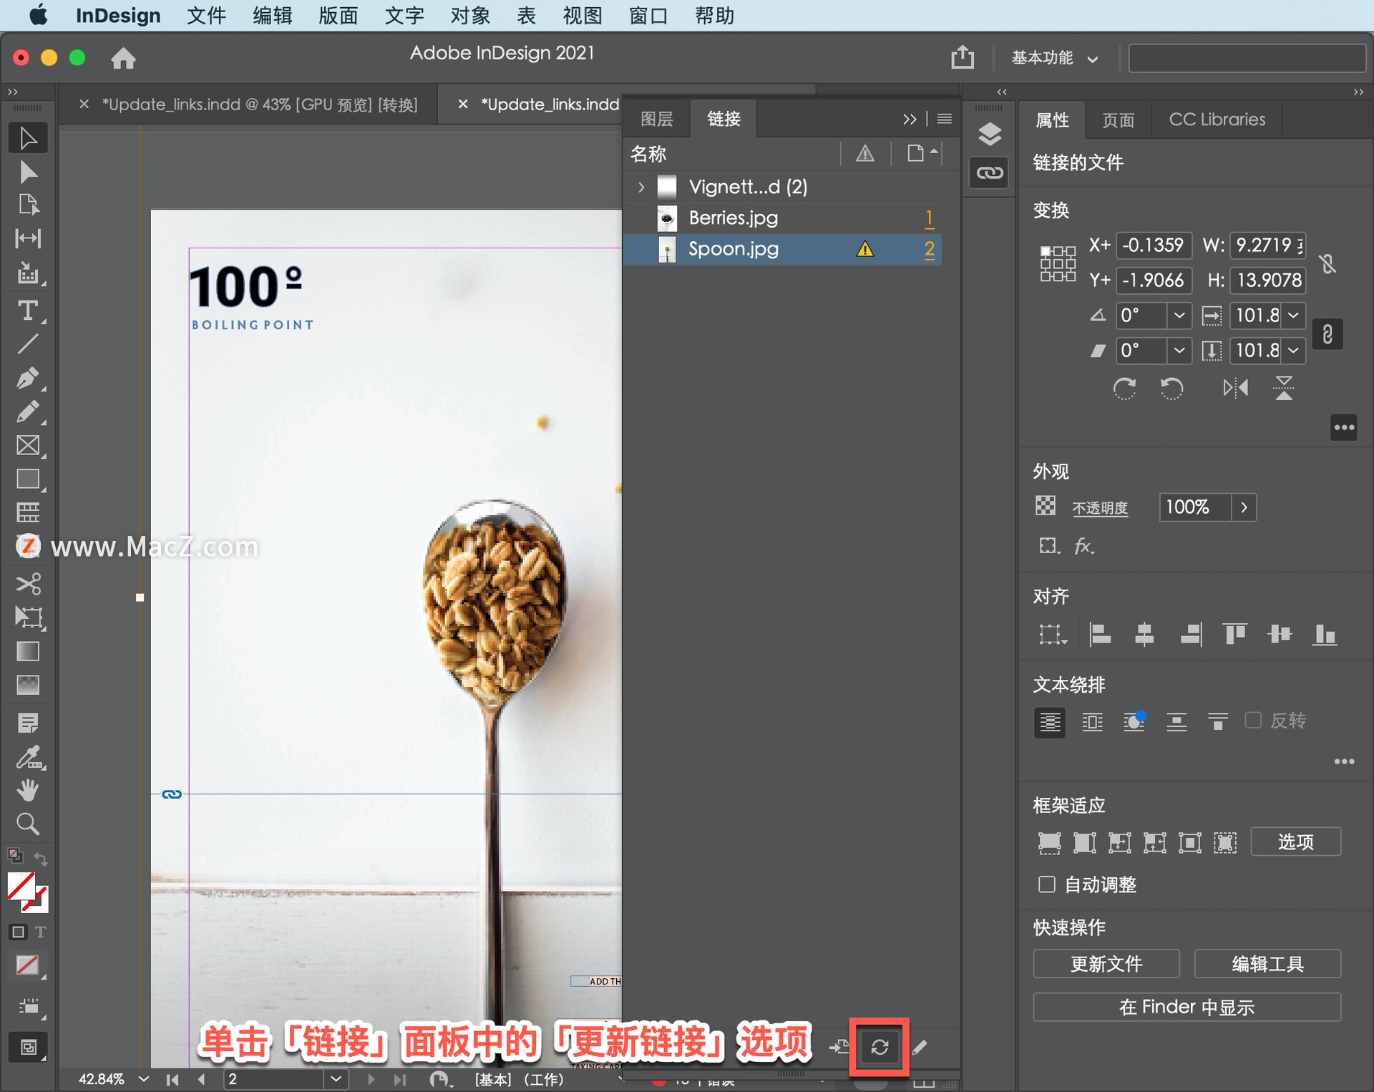
Task: Flip horizontal in Transform section
Action: click(x=1235, y=389)
